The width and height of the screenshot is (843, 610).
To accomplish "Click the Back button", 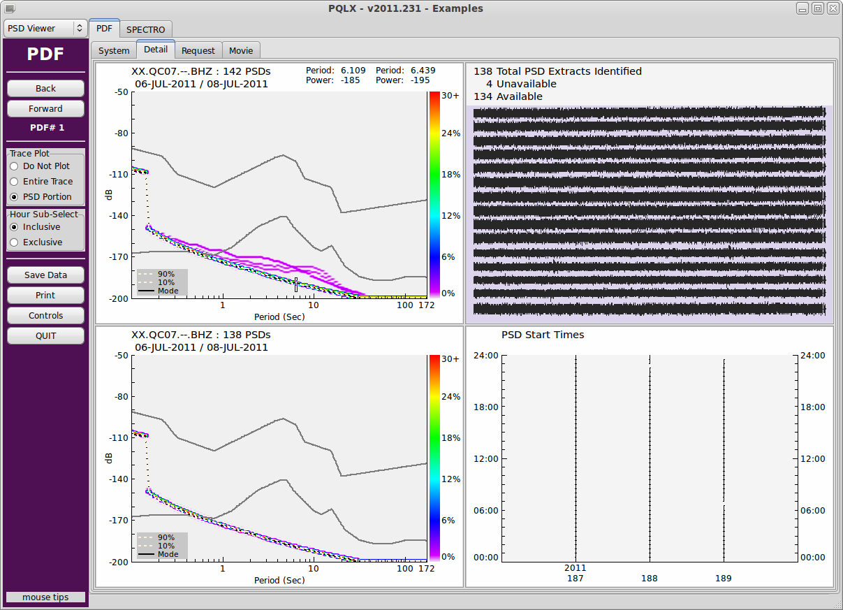I will 45,89.
